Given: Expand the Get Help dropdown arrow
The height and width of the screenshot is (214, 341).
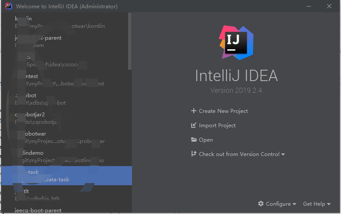Looking at the screenshot, I should (x=329, y=204).
